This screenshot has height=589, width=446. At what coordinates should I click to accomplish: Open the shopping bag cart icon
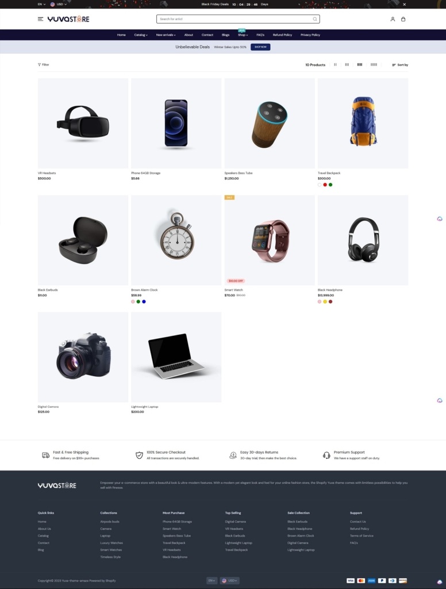(403, 19)
